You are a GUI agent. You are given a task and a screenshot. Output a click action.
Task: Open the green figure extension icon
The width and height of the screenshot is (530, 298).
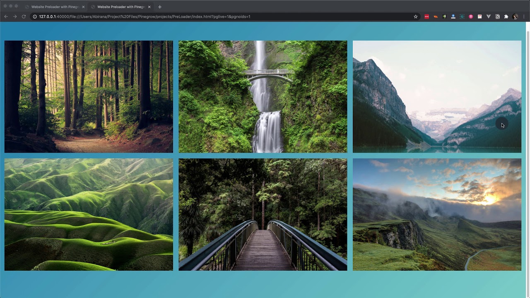(x=444, y=17)
